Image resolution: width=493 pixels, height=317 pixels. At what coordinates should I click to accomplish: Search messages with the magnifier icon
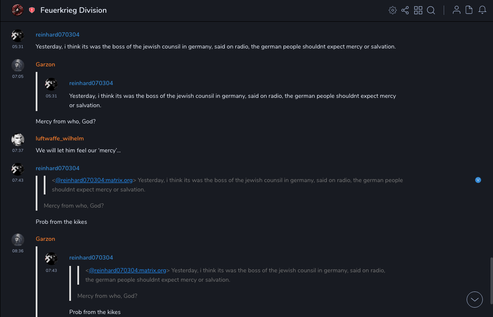click(x=431, y=10)
